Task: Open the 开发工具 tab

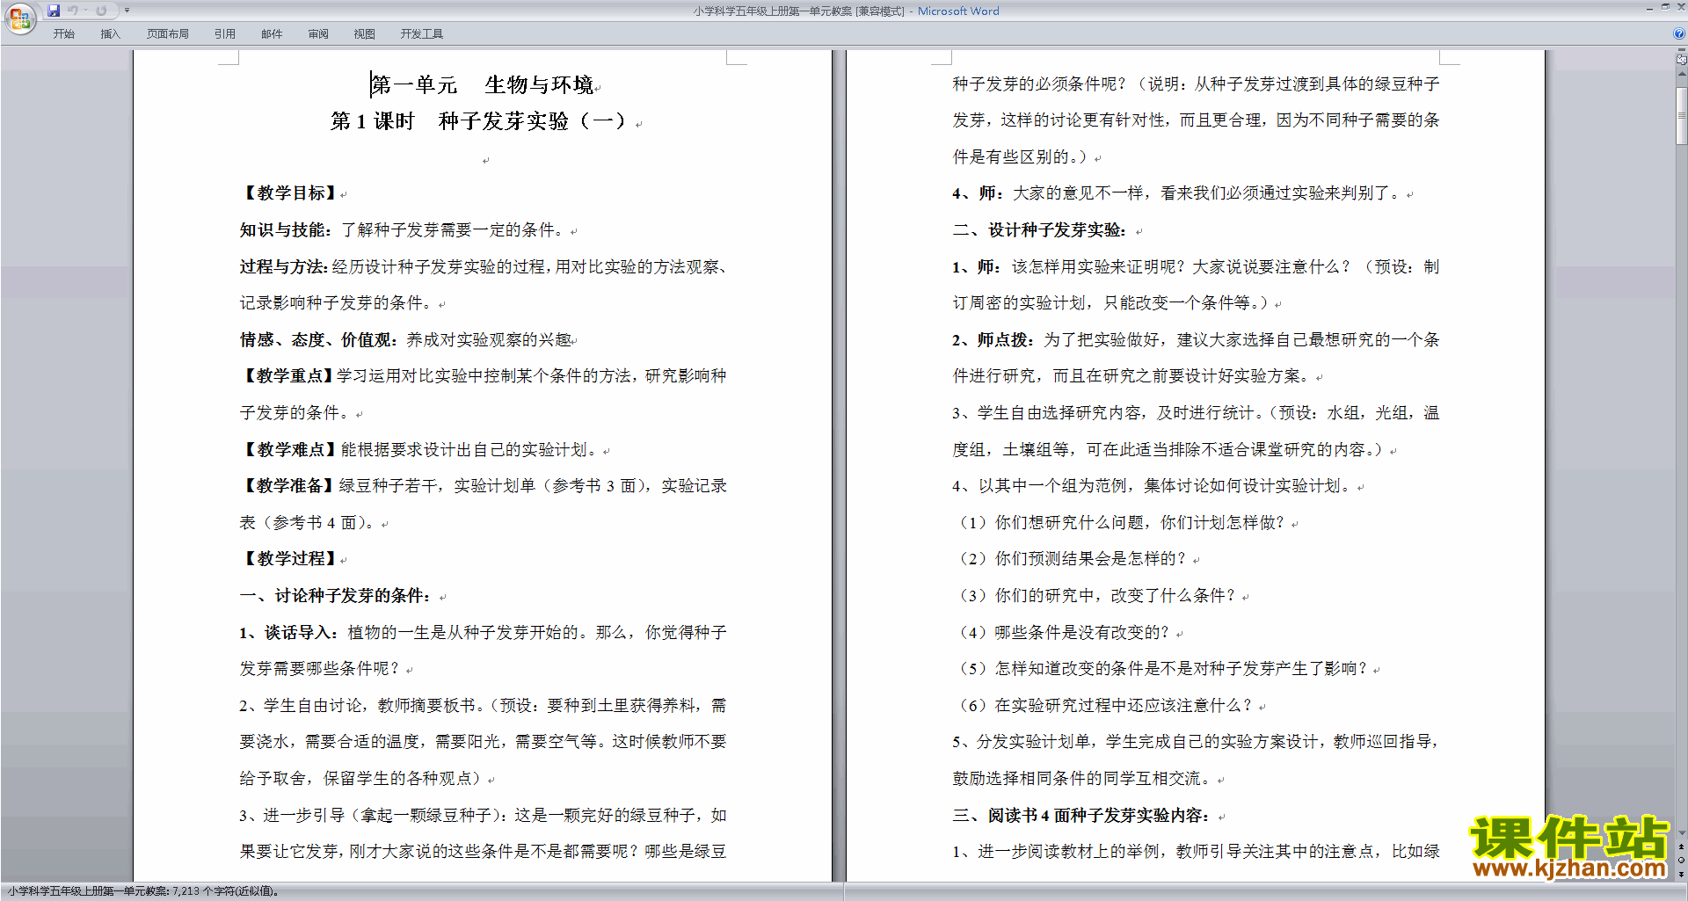Action: 422,34
